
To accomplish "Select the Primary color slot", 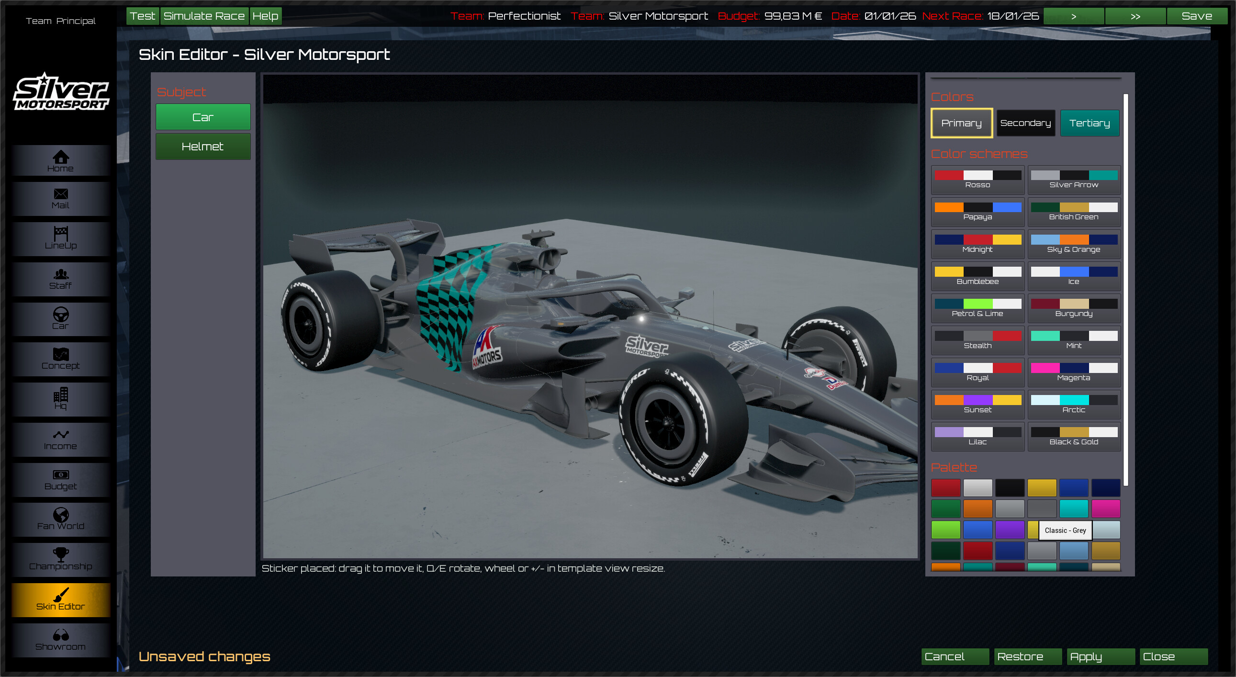I will point(962,123).
